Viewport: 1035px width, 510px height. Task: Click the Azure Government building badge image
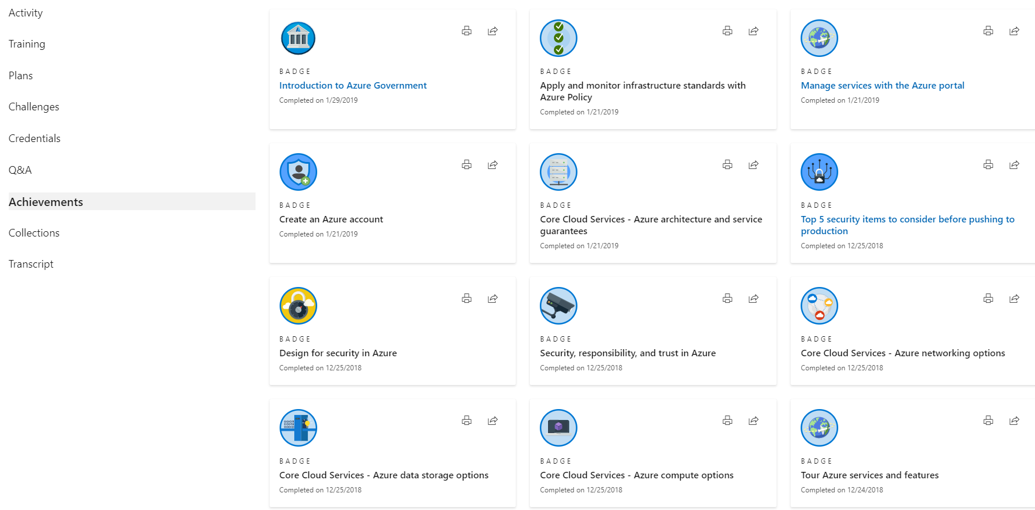(x=298, y=38)
